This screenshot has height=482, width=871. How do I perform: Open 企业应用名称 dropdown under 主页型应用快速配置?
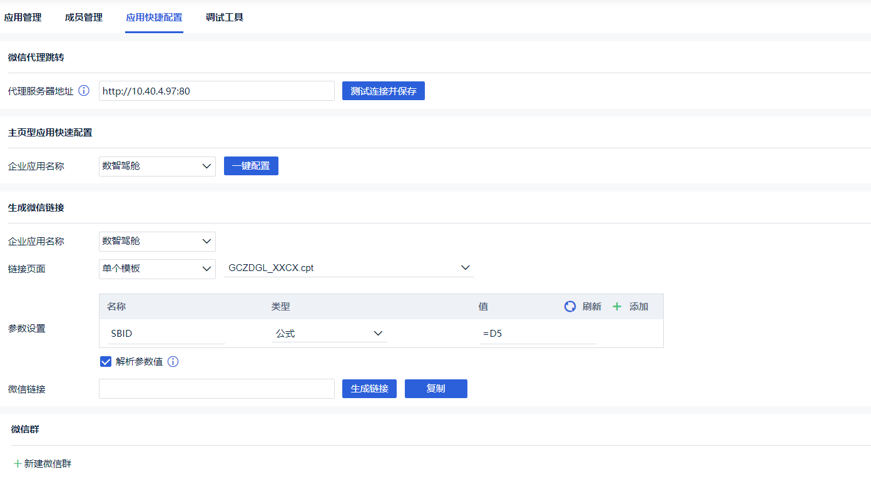(157, 166)
